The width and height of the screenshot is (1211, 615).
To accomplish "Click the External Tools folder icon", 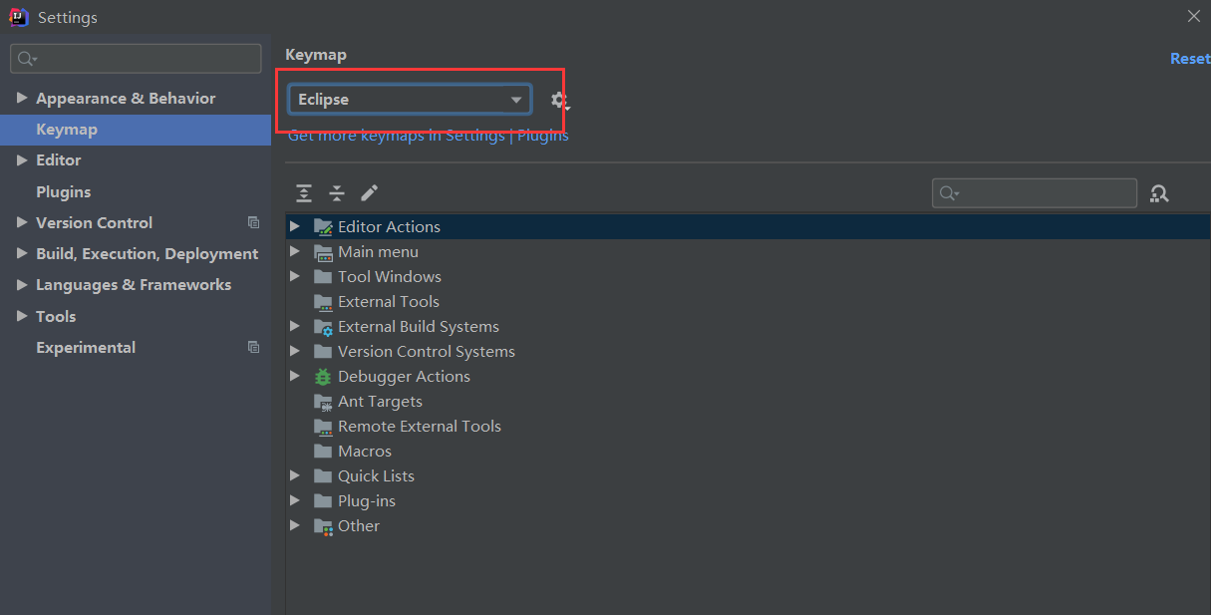I will pos(323,302).
